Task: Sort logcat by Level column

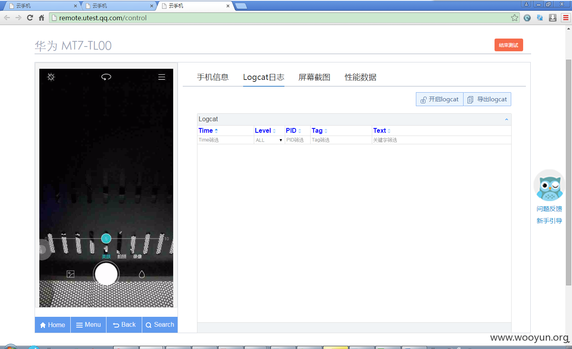Action: (x=265, y=130)
